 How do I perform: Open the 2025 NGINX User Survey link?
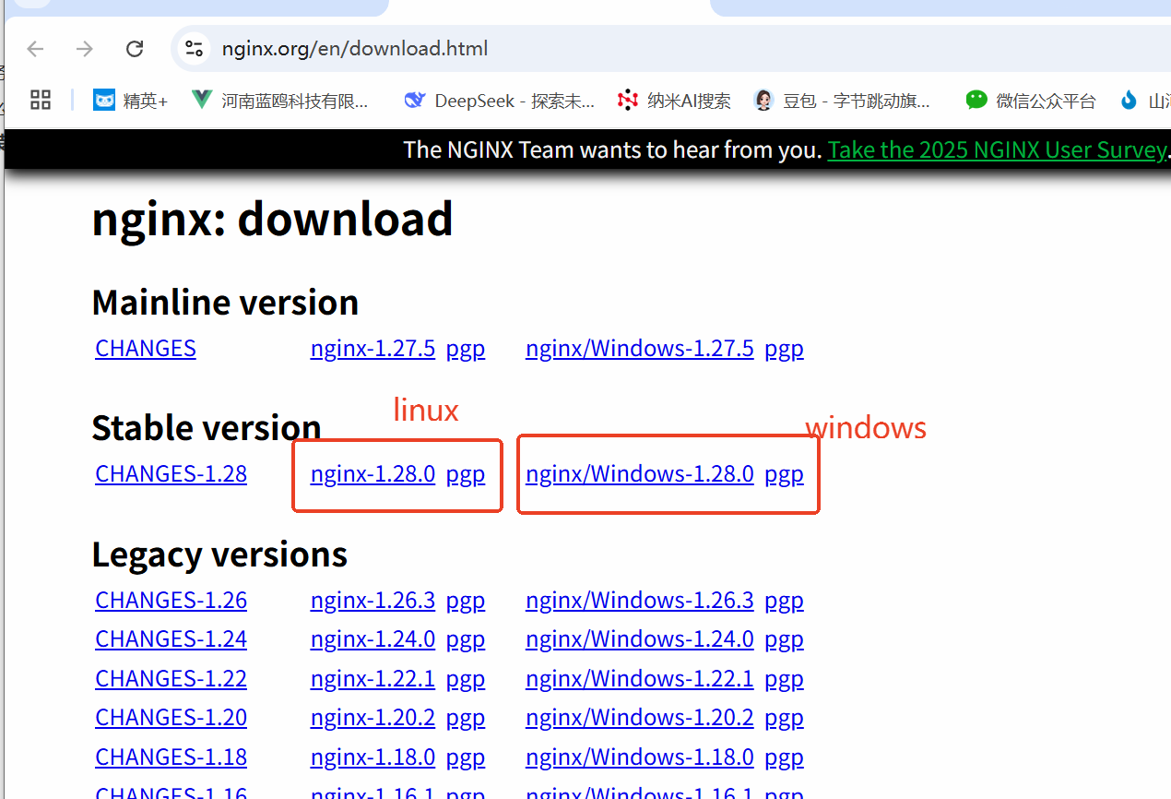click(998, 149)
